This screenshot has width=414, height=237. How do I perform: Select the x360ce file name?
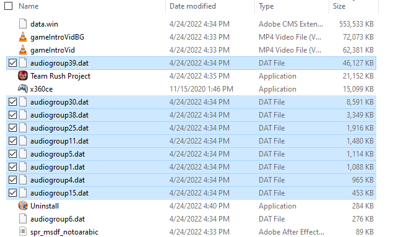tap(41, 89)
